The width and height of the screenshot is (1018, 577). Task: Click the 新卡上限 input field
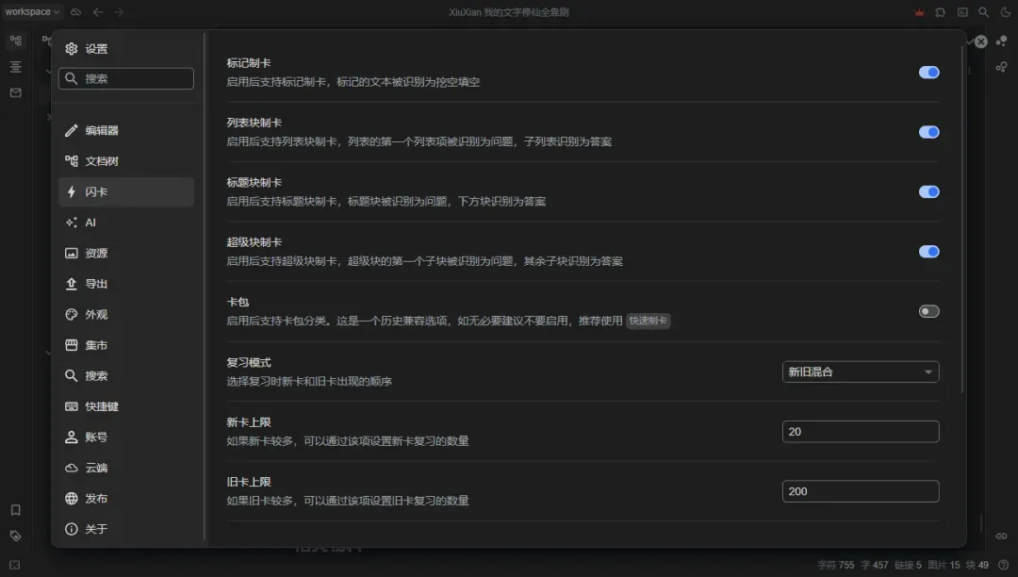pos(861,432)
